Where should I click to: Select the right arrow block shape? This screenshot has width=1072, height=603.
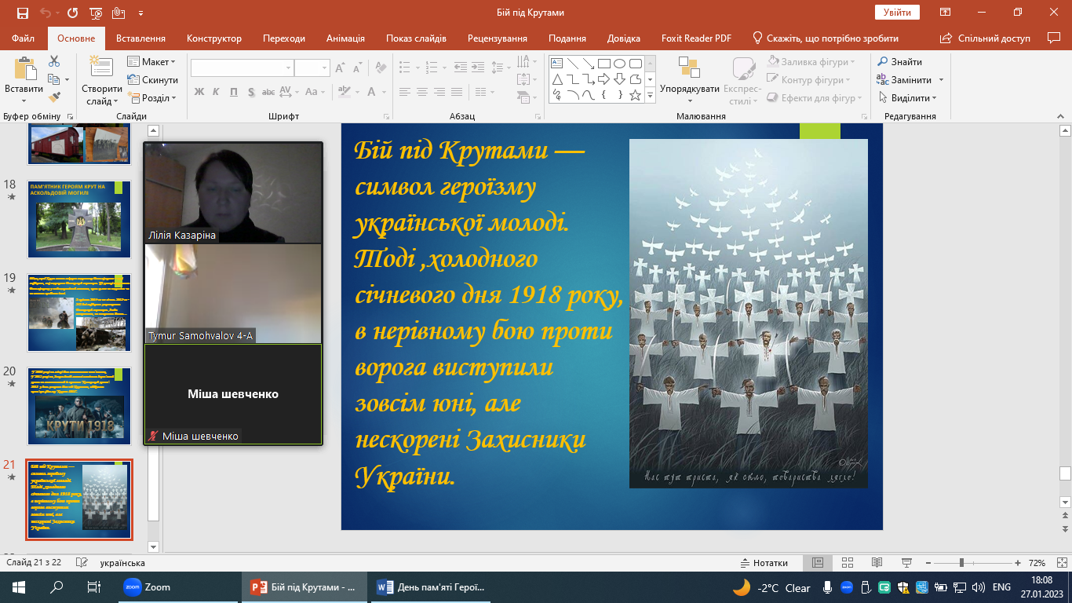[x=604, y=79]
